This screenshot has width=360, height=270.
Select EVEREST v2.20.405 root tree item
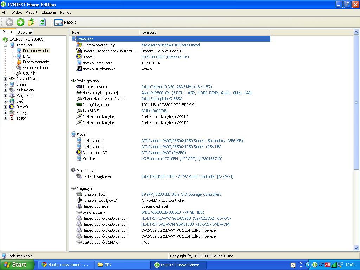coord(26,39)
